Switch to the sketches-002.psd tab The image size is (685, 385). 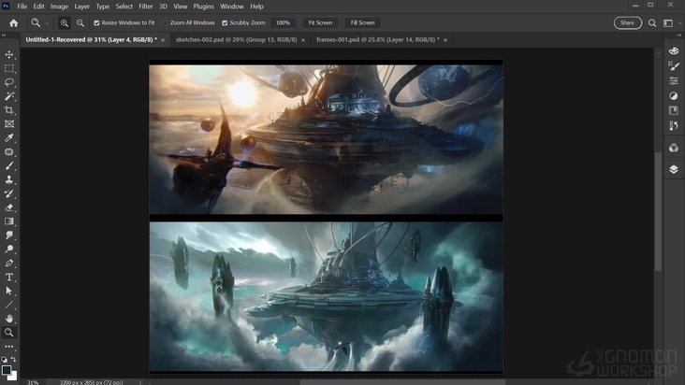tap(235, 40)
